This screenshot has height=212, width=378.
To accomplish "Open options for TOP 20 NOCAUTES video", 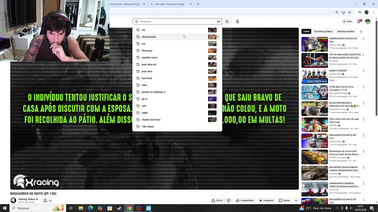I will [x=364, y=55].
